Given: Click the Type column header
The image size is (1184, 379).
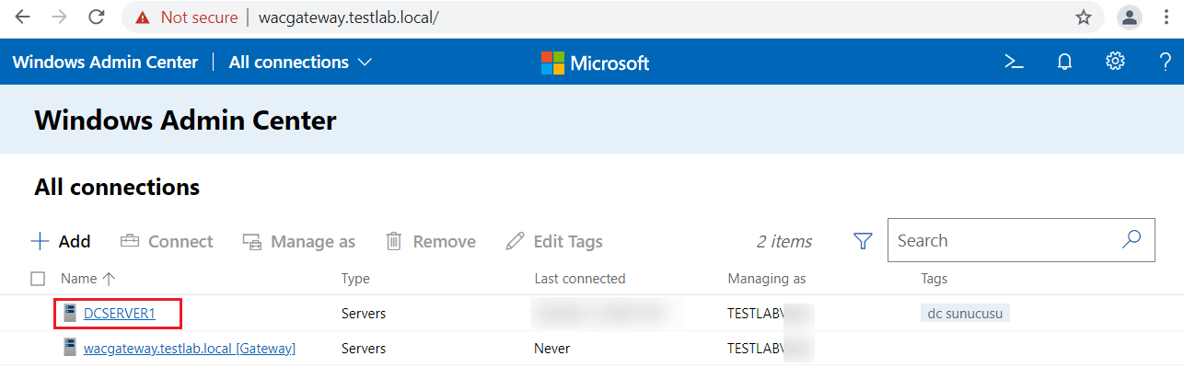Looking at the screenshot, I should 355,279.
